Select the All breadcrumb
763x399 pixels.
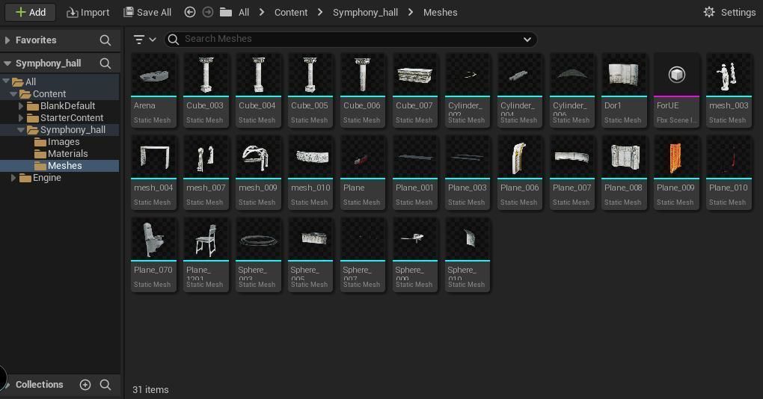(x=244, y=12)
